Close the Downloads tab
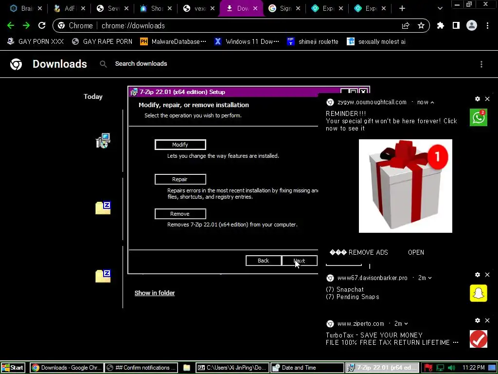 coord(255,9)
